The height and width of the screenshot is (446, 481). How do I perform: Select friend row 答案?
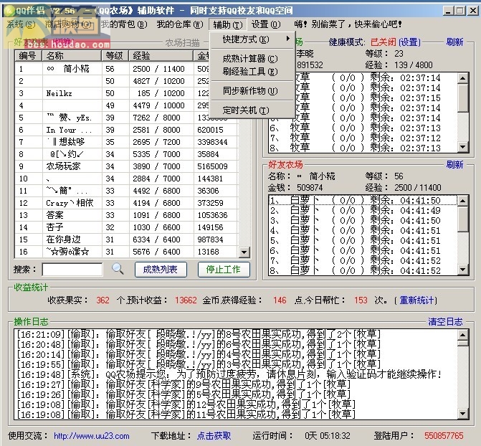pyautogui.click(x=125, y=215)
